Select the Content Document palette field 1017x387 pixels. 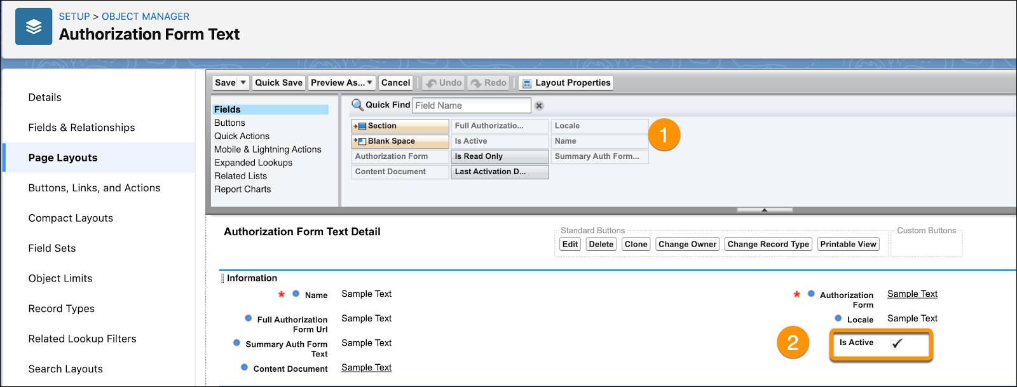(400, 172)
